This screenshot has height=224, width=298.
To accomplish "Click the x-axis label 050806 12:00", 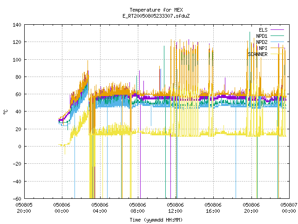I will point(175,208).
